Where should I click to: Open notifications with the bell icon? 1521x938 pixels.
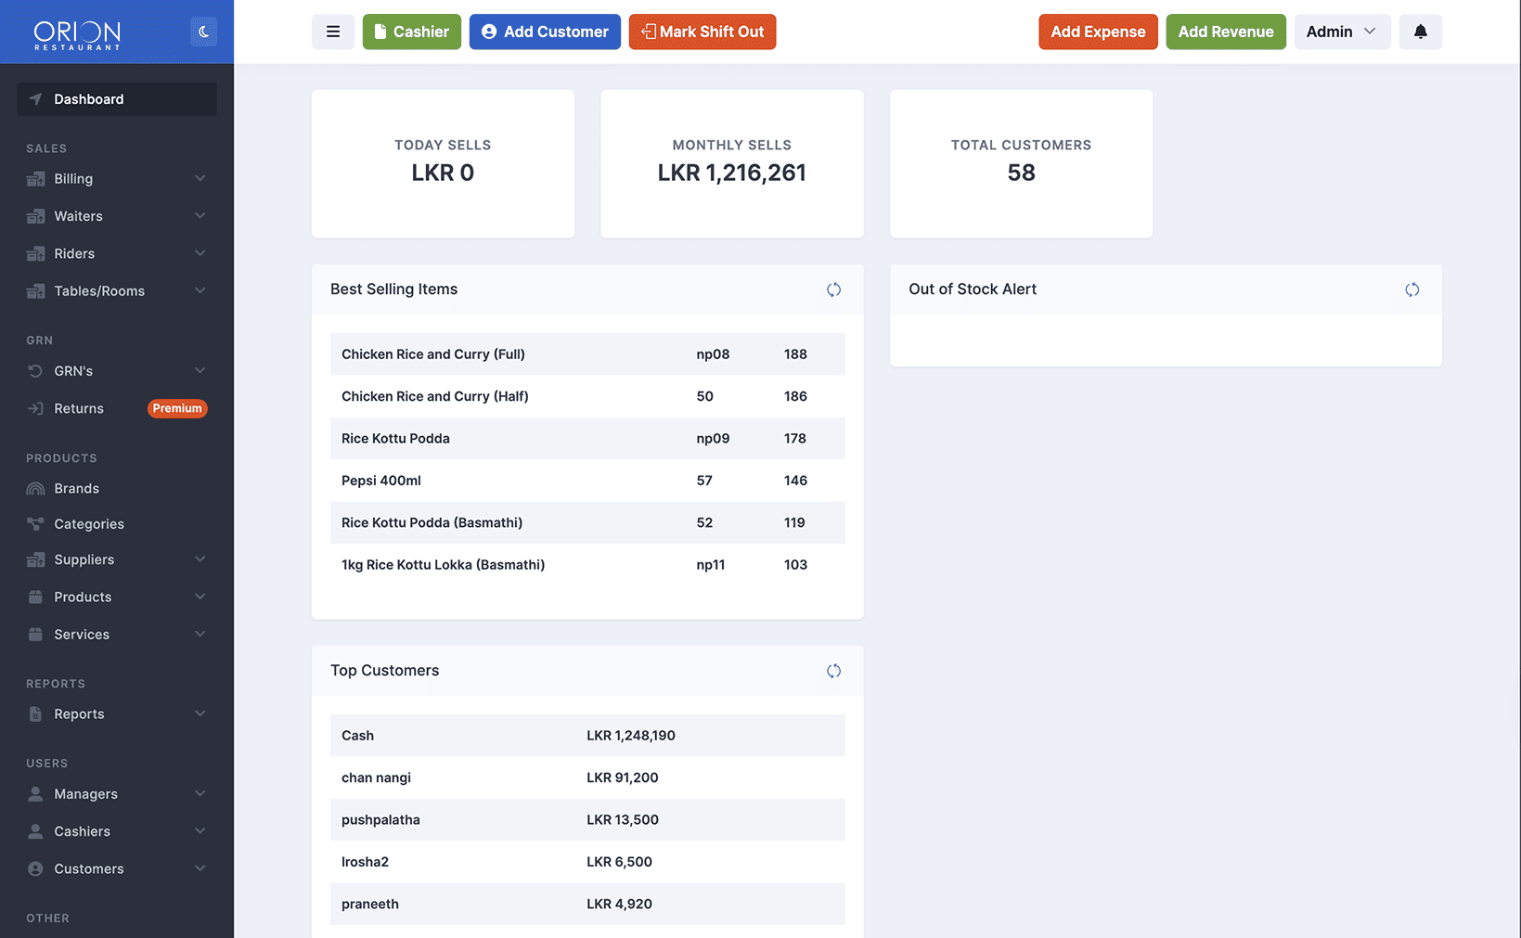(1420, 32)
